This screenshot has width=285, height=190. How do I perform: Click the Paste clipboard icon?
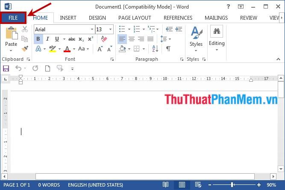click(12, 33)
